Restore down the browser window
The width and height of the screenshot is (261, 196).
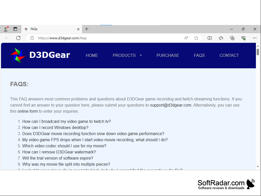pos(243,29)
